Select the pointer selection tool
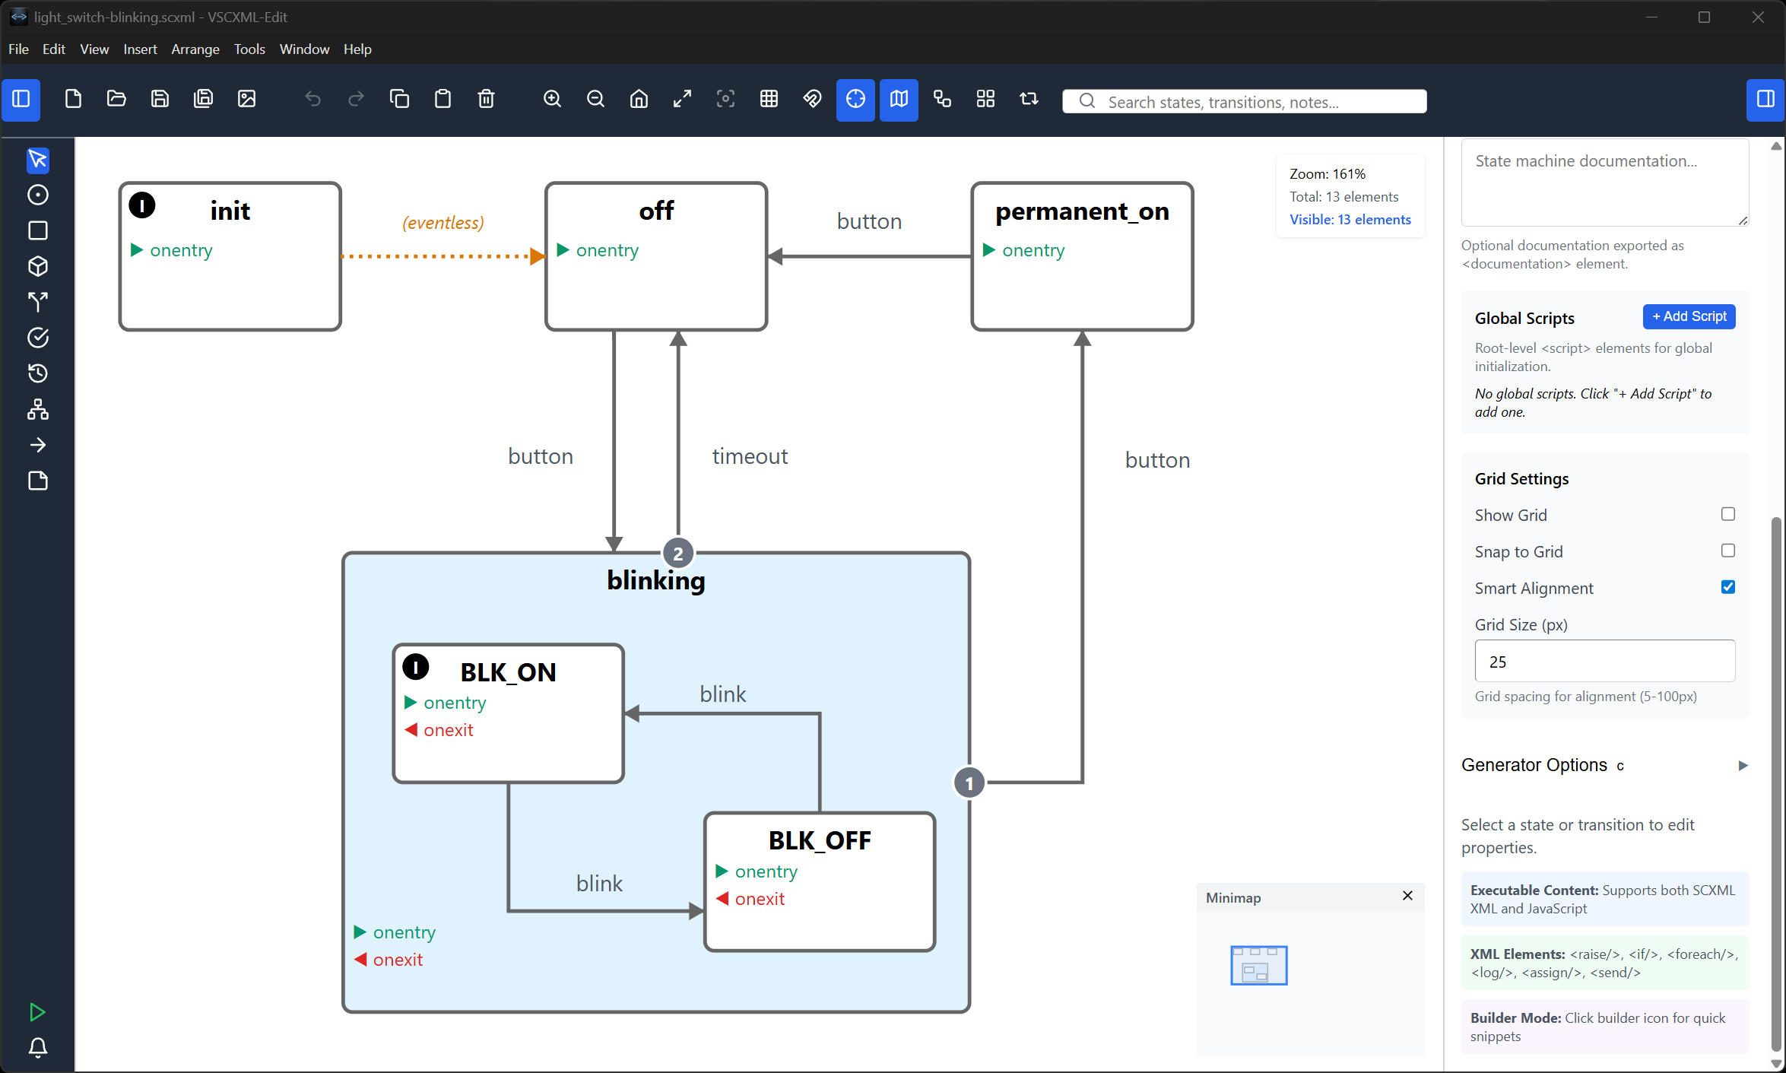Image resolution: width=1786 pixels, height=1073 pixels. click(37, 160)
